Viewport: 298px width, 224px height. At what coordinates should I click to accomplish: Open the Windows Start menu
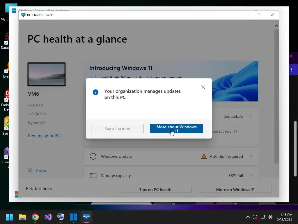9,217
